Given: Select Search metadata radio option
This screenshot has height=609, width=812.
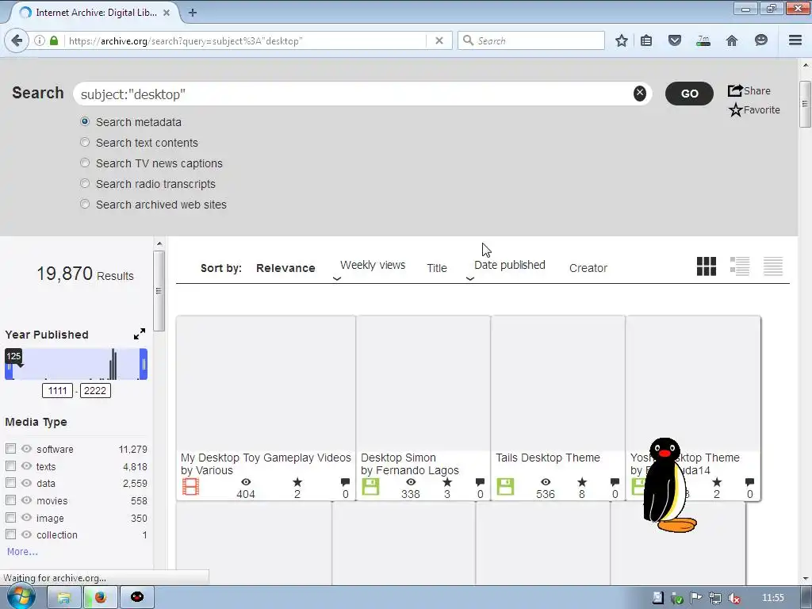Looking at the screenshot, I should tap(85, 121).
